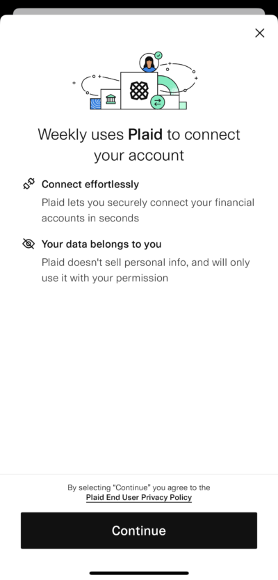Image resolution: width=278 pixels, height=580 pixels.
Task: Tap the blue fingerprint tile
Action: pyautogui.click(x=96, y=104)
